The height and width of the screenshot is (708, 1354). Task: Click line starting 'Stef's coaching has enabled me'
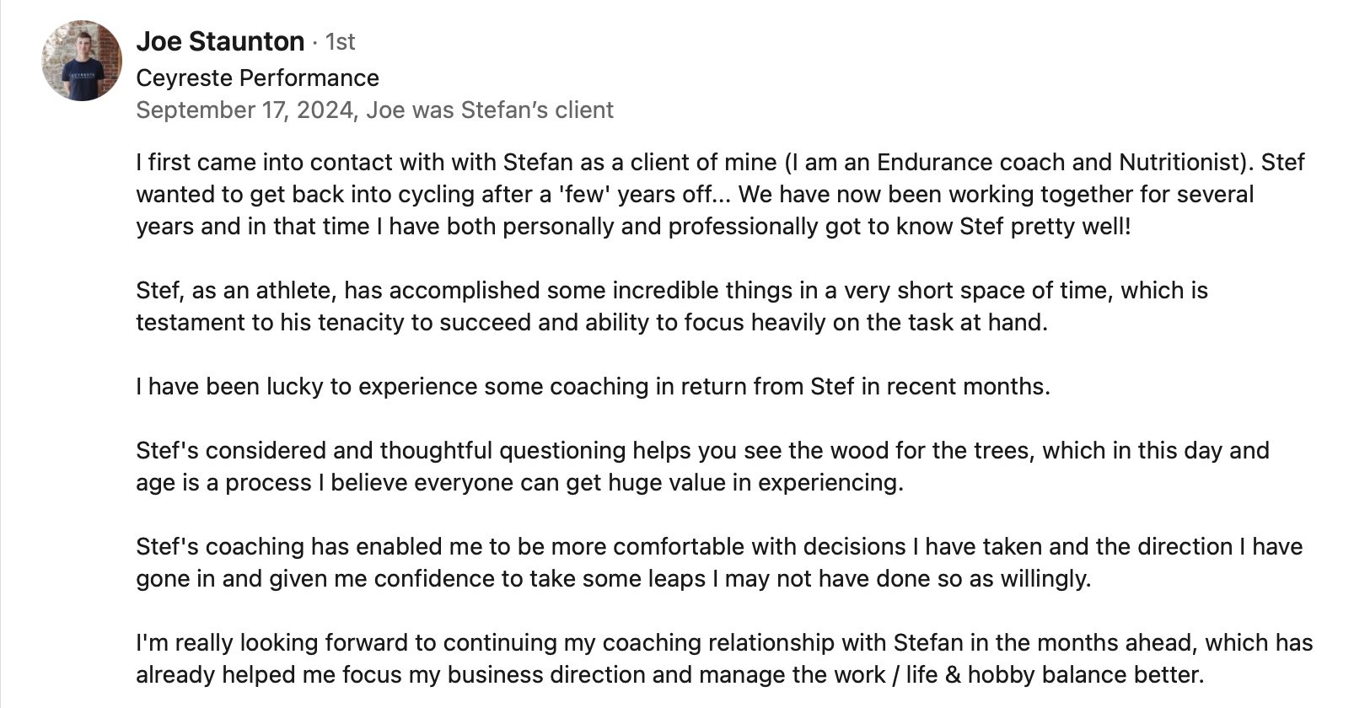point(719,547)
